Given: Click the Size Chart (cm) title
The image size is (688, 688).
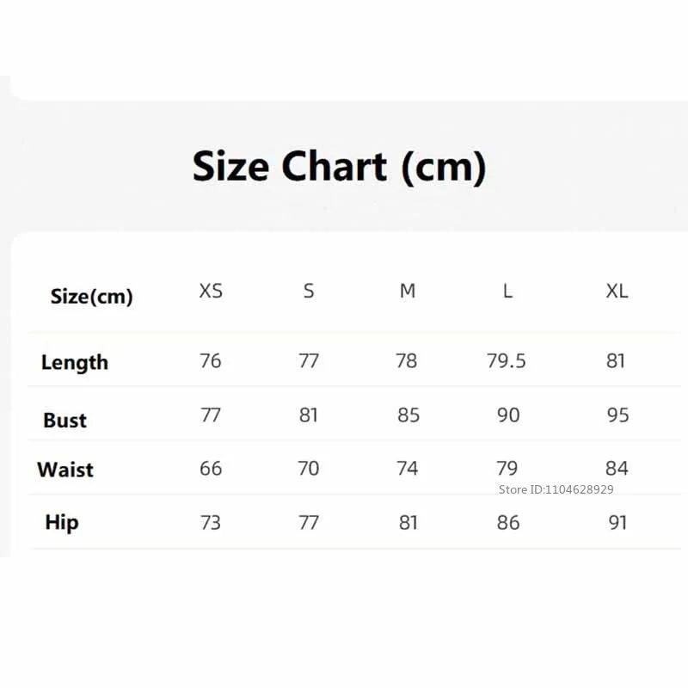Looking at the screenshot, I should click(x=339, y=167).
